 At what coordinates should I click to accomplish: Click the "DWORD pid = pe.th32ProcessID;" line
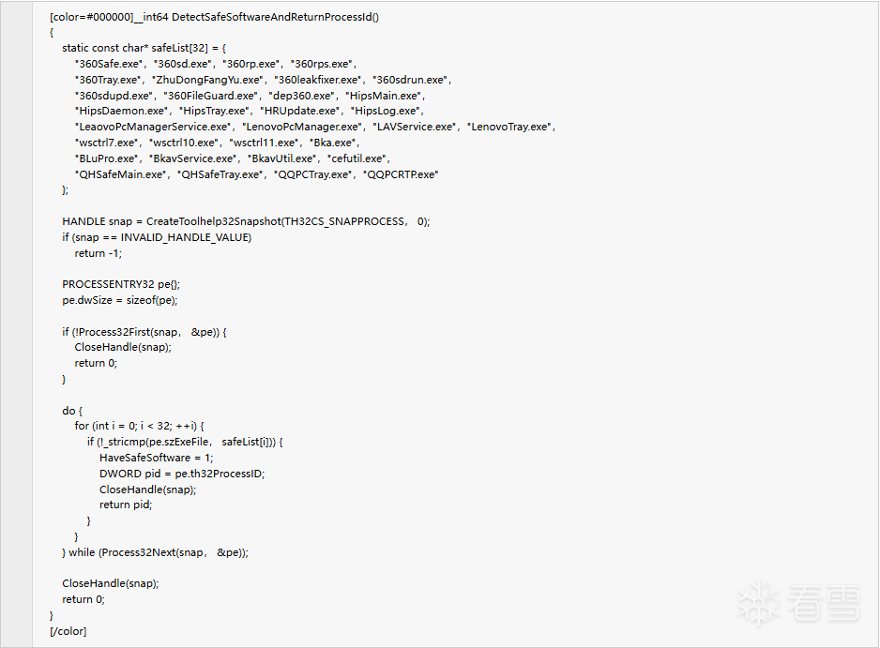point(182,474)
